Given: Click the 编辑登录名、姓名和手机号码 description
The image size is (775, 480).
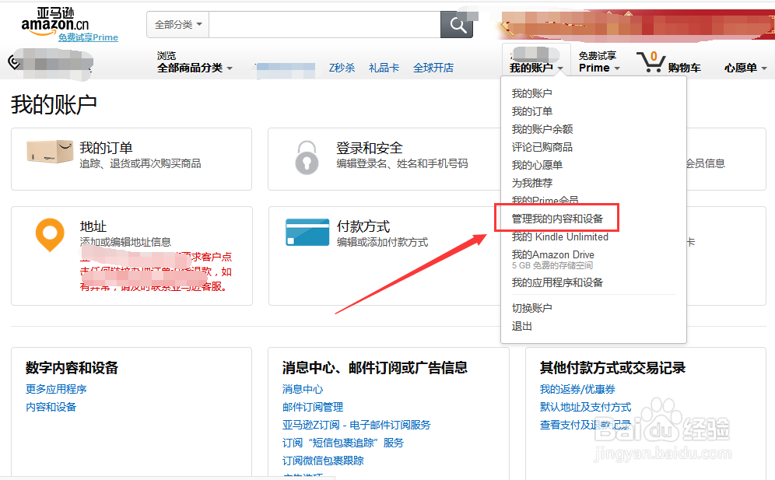Looking at the screenshot, I should 402,163.
